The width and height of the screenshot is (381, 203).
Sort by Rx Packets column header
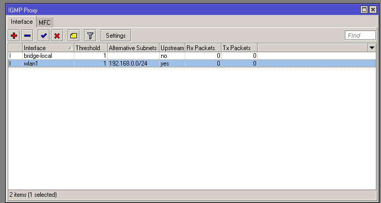(203, 48)
